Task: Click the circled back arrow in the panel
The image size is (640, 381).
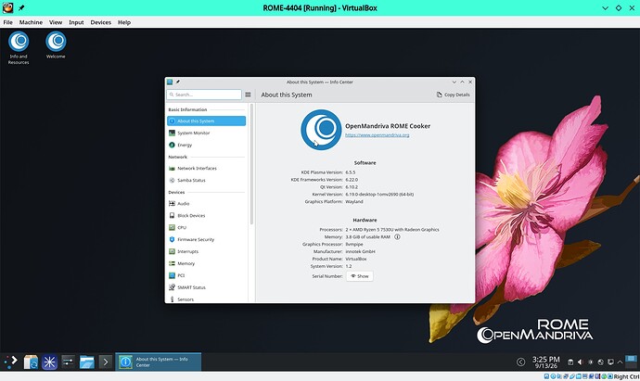Action: [521, 362]
